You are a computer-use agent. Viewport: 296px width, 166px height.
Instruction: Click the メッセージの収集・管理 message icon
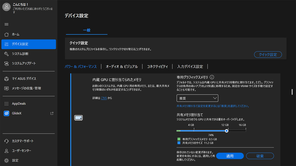6,89
